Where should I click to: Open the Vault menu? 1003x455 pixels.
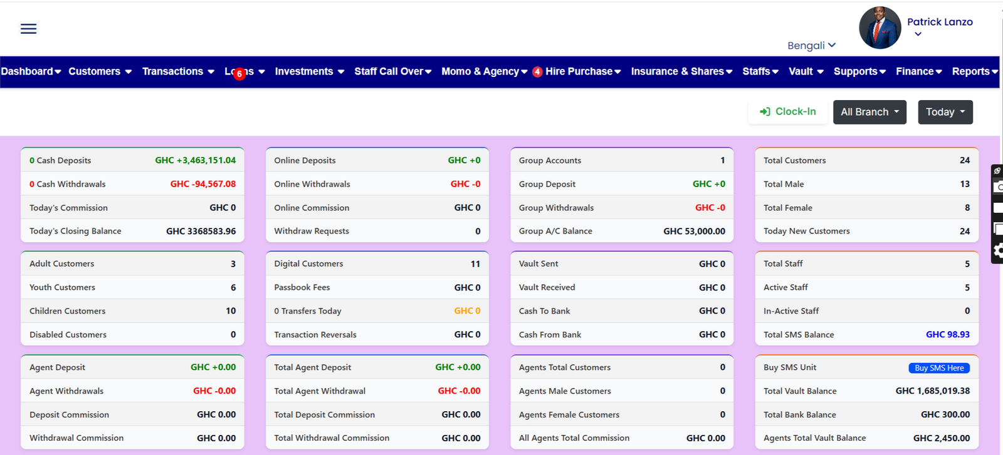tap(806, 71)
